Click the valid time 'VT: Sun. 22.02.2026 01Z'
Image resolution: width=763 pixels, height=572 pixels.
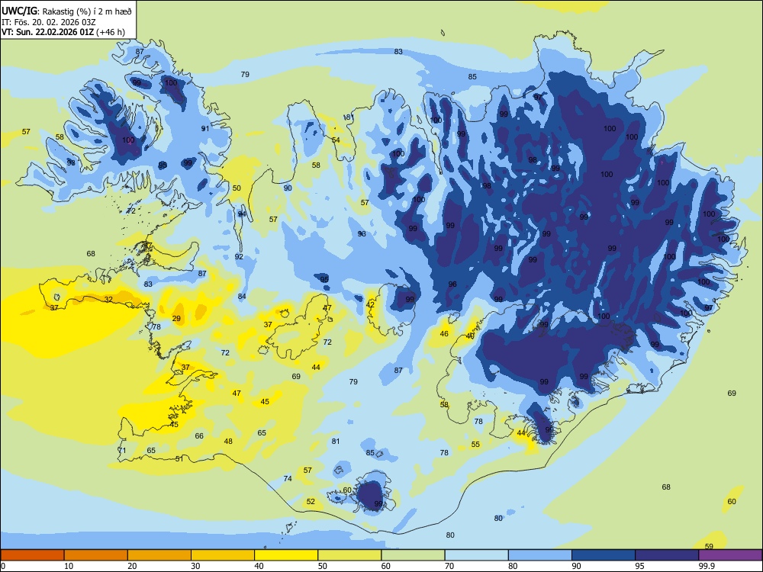48,32
